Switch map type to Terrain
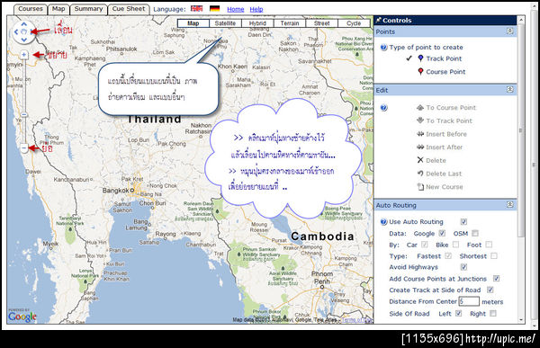 [290, 23]
